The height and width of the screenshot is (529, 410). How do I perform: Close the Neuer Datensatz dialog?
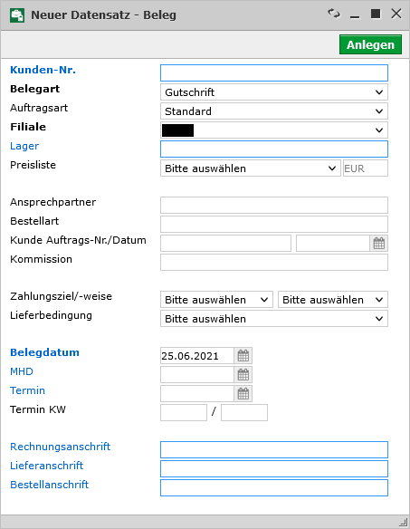coord(396,14)
